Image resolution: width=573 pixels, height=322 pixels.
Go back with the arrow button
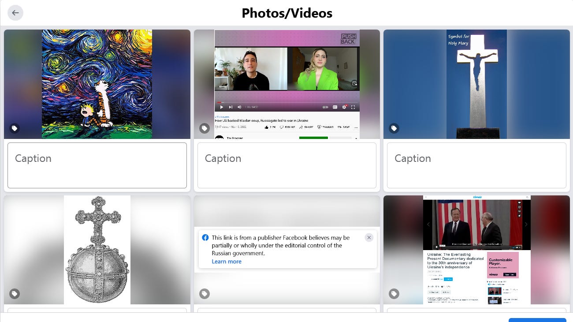(x=15, y=13)
